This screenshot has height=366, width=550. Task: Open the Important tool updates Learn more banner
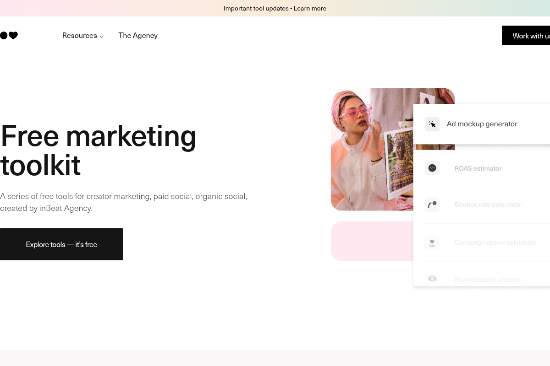[275, 8]
